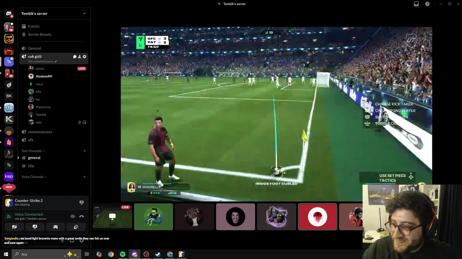Expand Tembik's server header dropdown
The image size is (462, 259).
coord(84,14)
